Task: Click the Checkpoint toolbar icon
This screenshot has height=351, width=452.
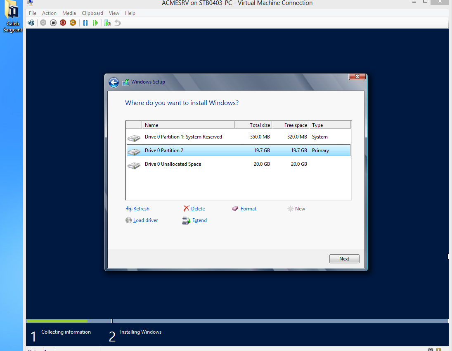Action: [x=108, y=23]
